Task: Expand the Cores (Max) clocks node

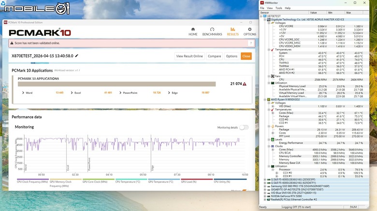Action: pos(273,150)
